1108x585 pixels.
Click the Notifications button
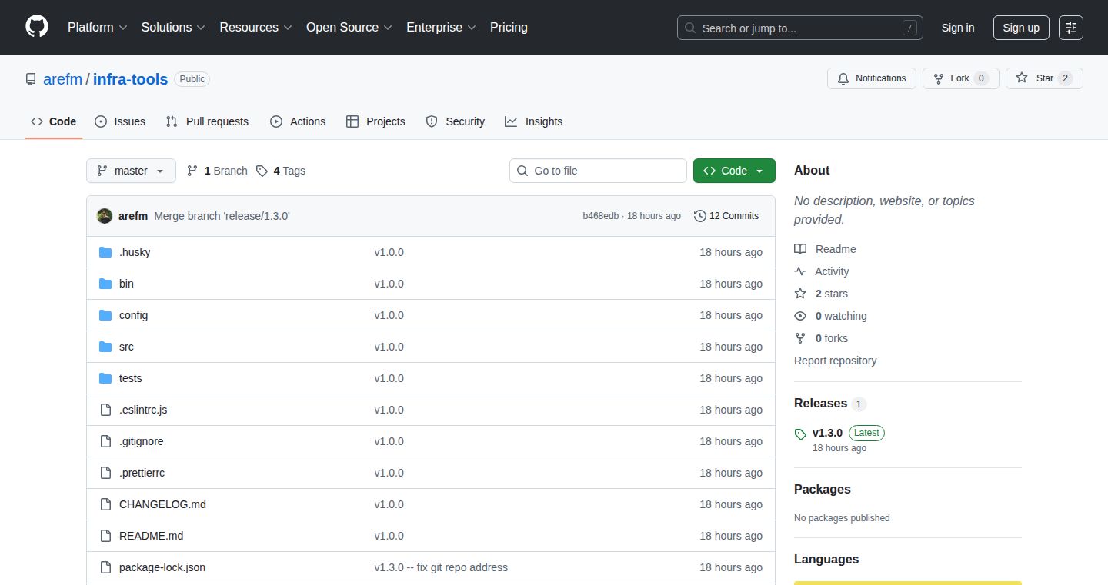point(872,78)
